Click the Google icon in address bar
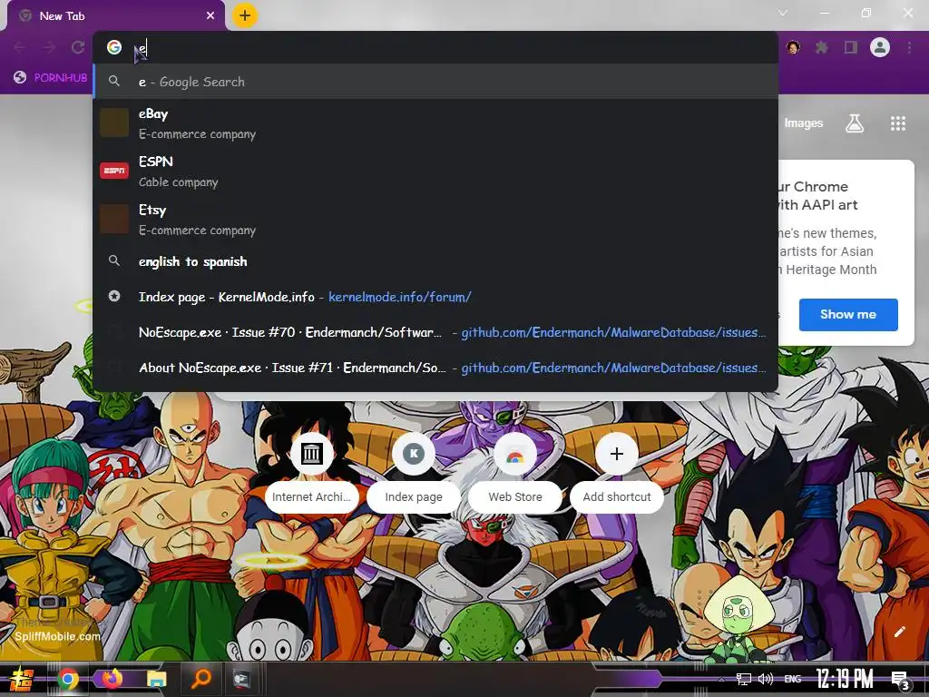This screenshot has height=697, width=929. click(x=114, y=47)
